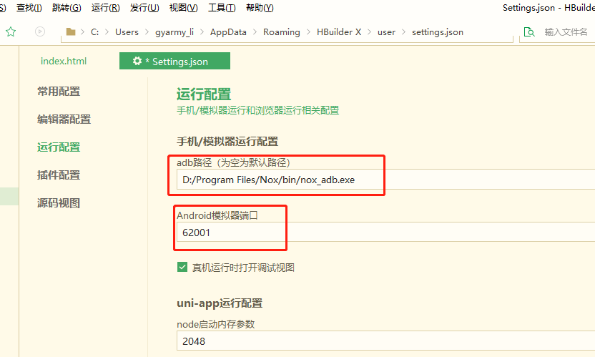Image resolution: width=595 pixels, height=357 pixels.
Task: Open 源码视图 in the sidebar
Action: 59,203
